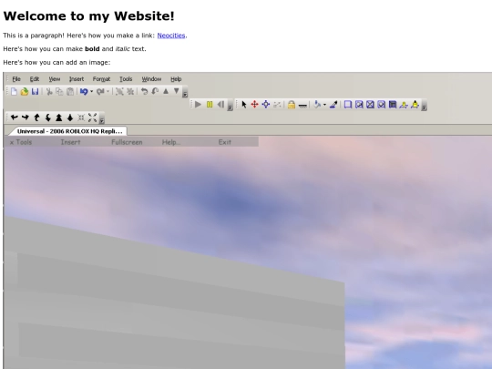Viewport: 492px width, 369px height.
Task: Toggle the yellow padlock Lock tool
Action: click(292, 105)
